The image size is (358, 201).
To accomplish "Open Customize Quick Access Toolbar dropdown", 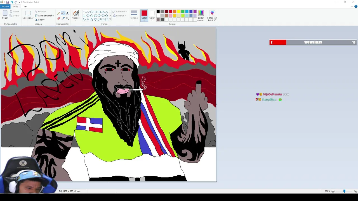I will click(x=19, y=2).
